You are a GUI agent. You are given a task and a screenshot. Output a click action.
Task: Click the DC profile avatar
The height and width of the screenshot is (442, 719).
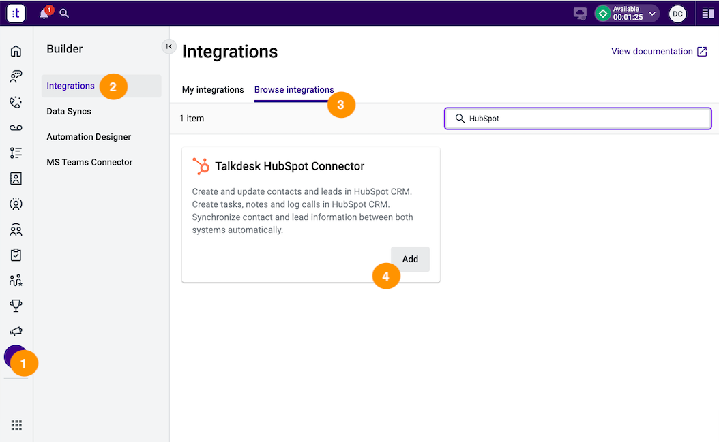click(x=677, y=13)
